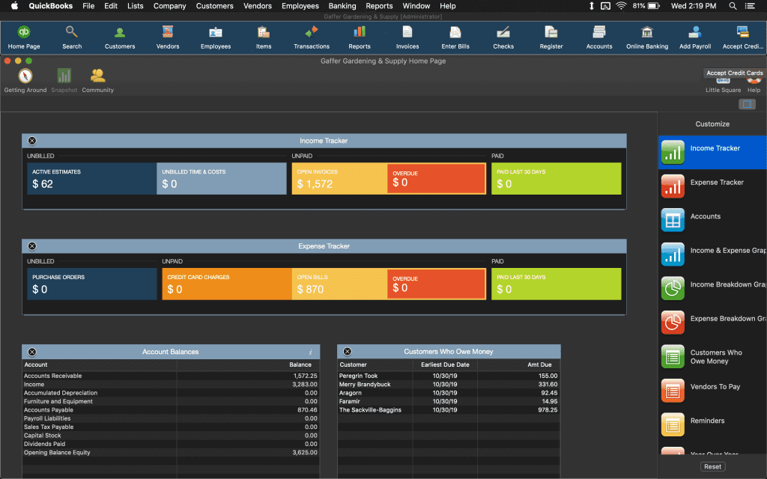Open Employees from the toolbar
This screenshot has height=479, width=767.
coord(216,37)
